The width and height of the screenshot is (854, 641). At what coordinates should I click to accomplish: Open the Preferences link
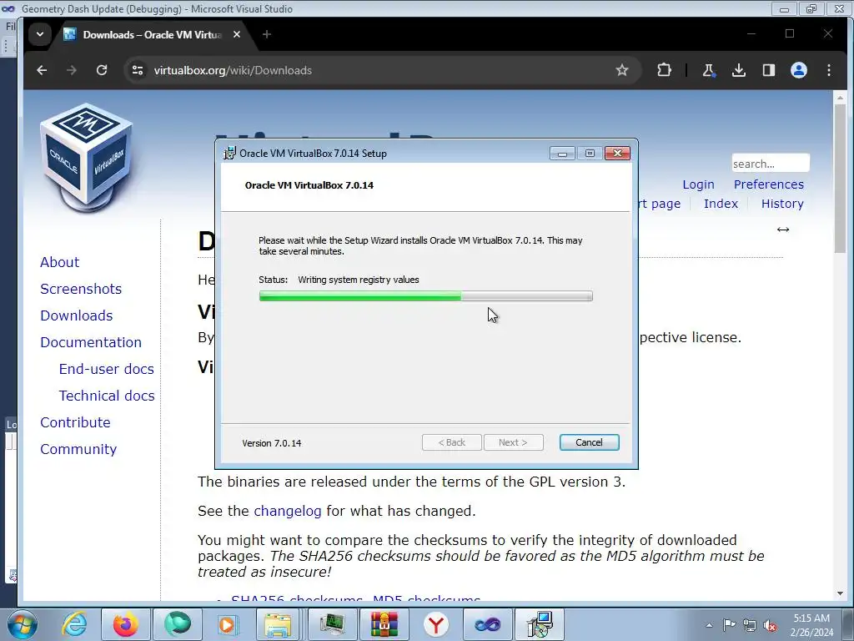click(x=768, y=184)
